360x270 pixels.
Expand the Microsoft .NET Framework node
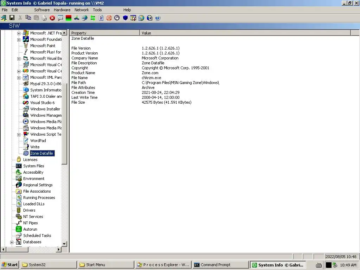pyautogui.click(x=19, y=33)
